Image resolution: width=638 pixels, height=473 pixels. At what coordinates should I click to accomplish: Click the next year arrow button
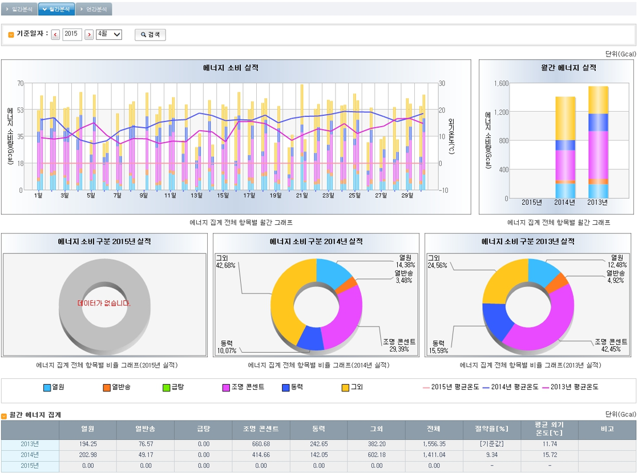[89, 35]
